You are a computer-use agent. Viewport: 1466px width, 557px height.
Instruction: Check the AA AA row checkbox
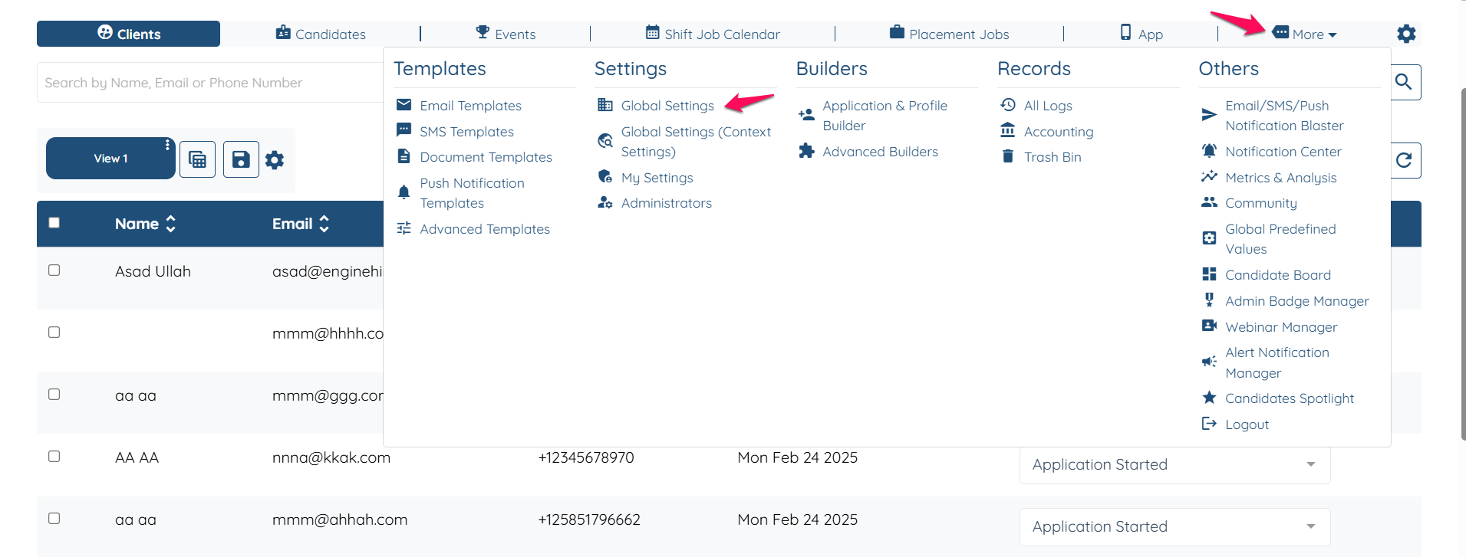(x=54, y=456)
